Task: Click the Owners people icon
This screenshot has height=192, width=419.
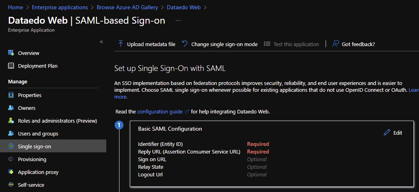Action: pyautogui.click(x=11, y=108)
